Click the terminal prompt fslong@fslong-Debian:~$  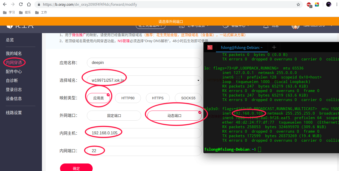coord(230,149)
